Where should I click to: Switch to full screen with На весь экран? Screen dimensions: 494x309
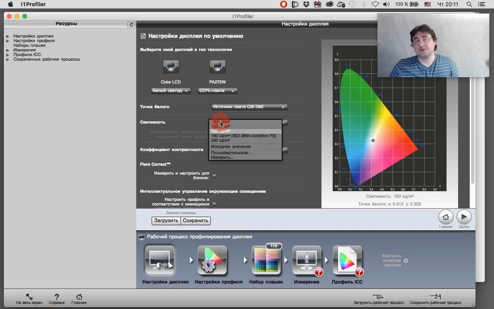[x=29, y=297]
